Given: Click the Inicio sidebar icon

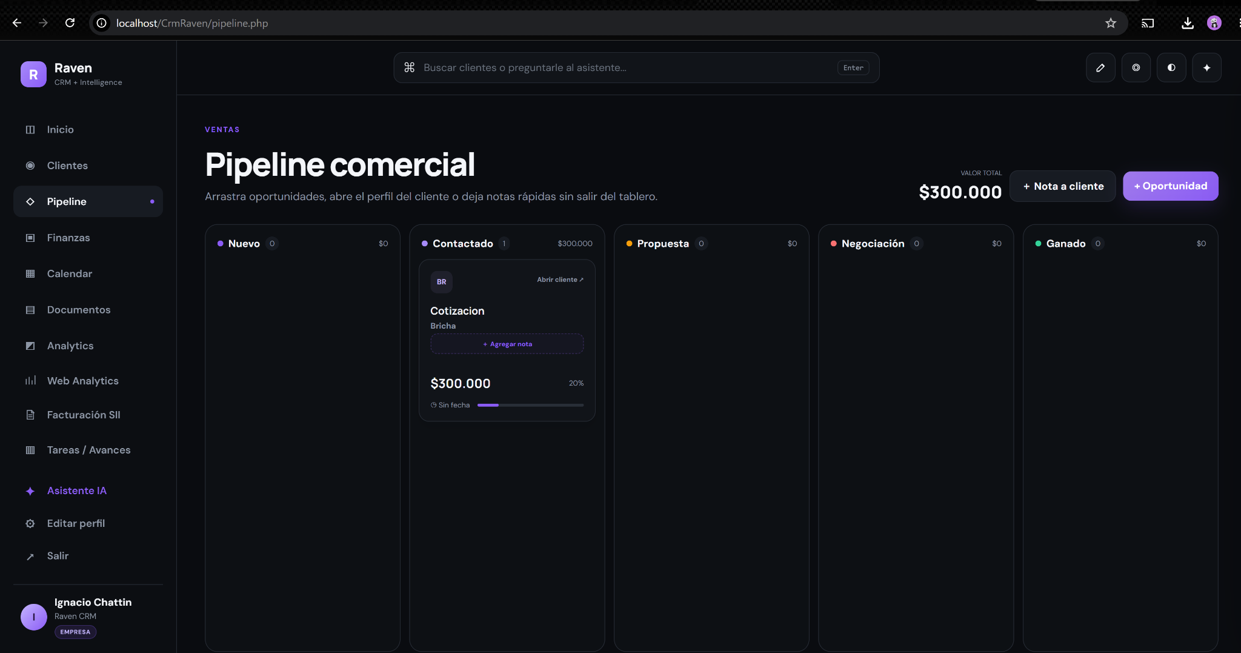Looking at the screenshot, I should tap(30, 130).
